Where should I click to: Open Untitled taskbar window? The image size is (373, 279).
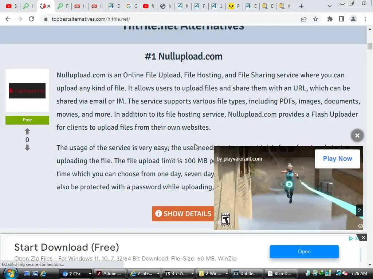click(247, 274)
